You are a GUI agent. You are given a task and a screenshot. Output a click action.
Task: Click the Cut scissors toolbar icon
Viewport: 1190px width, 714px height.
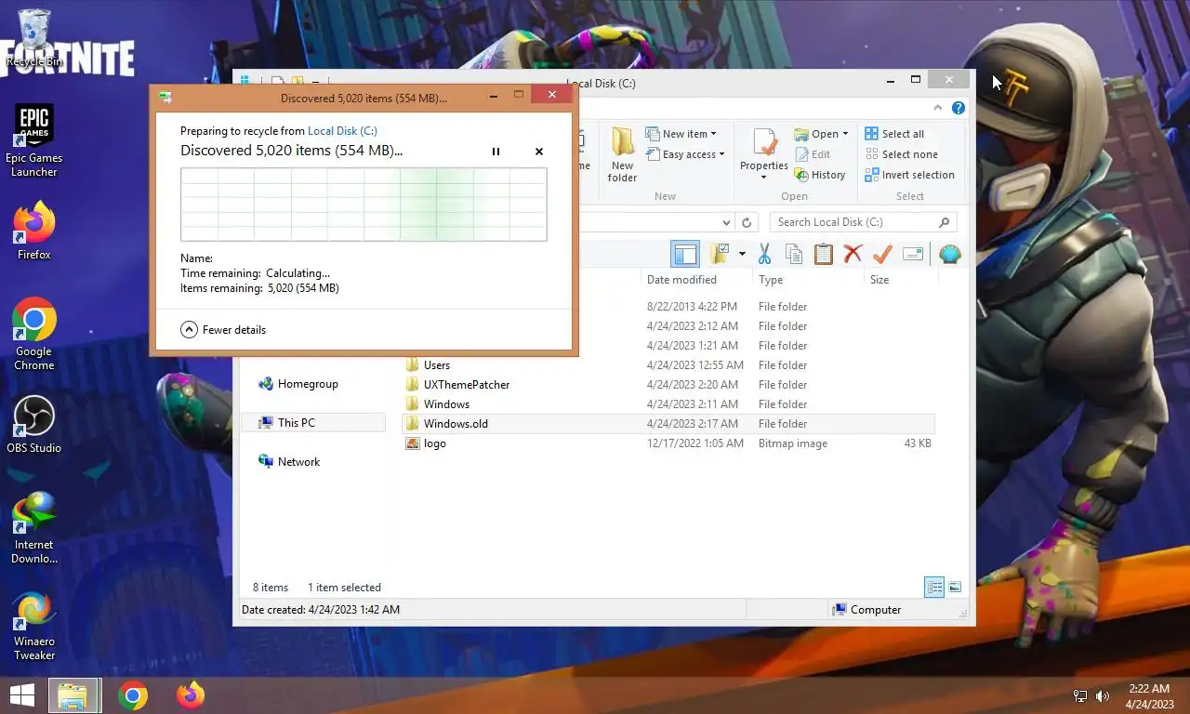point(764,254)
